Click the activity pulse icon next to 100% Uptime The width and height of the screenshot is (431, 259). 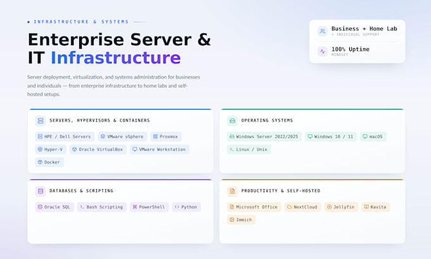pyautogui.click(x=323, y=51)
